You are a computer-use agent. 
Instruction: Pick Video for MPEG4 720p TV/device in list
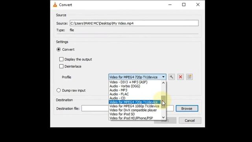click(x=135, y=102)
